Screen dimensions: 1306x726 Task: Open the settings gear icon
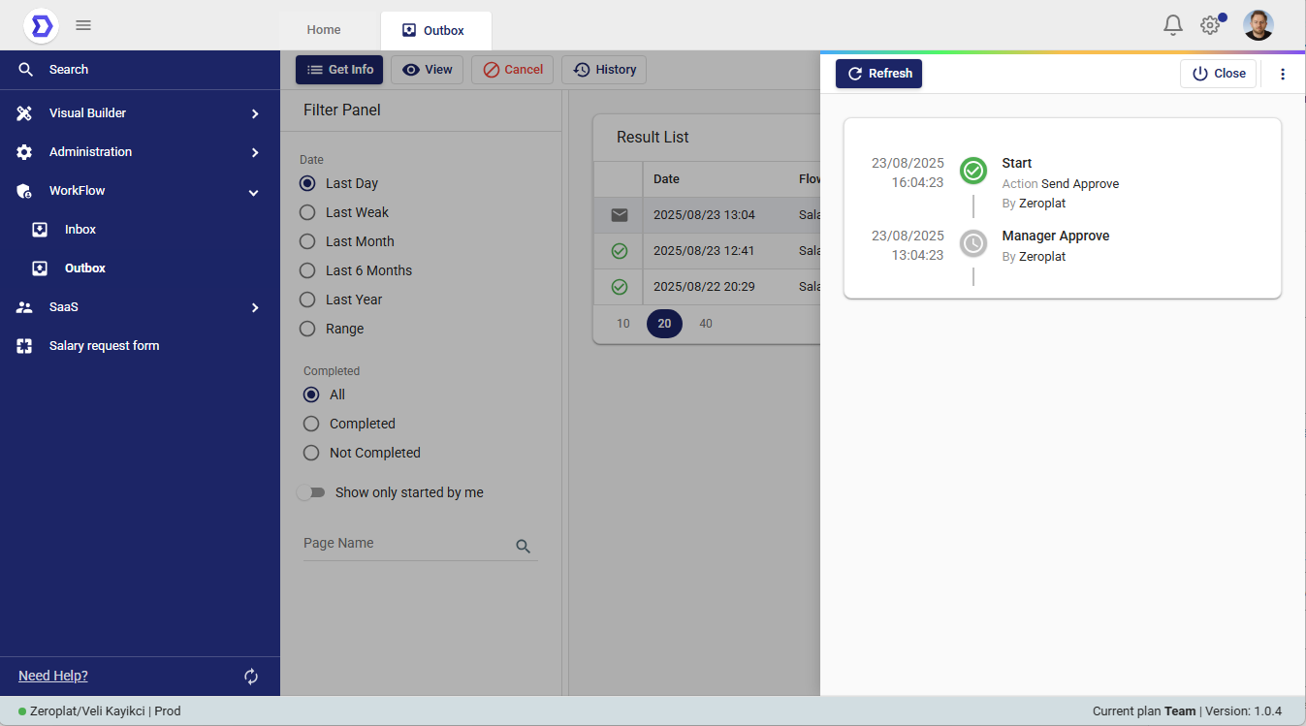(x=1210, y=25)
